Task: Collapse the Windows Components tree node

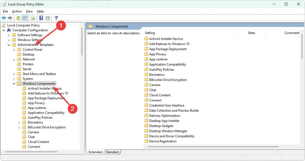Action: click(14, 84)
